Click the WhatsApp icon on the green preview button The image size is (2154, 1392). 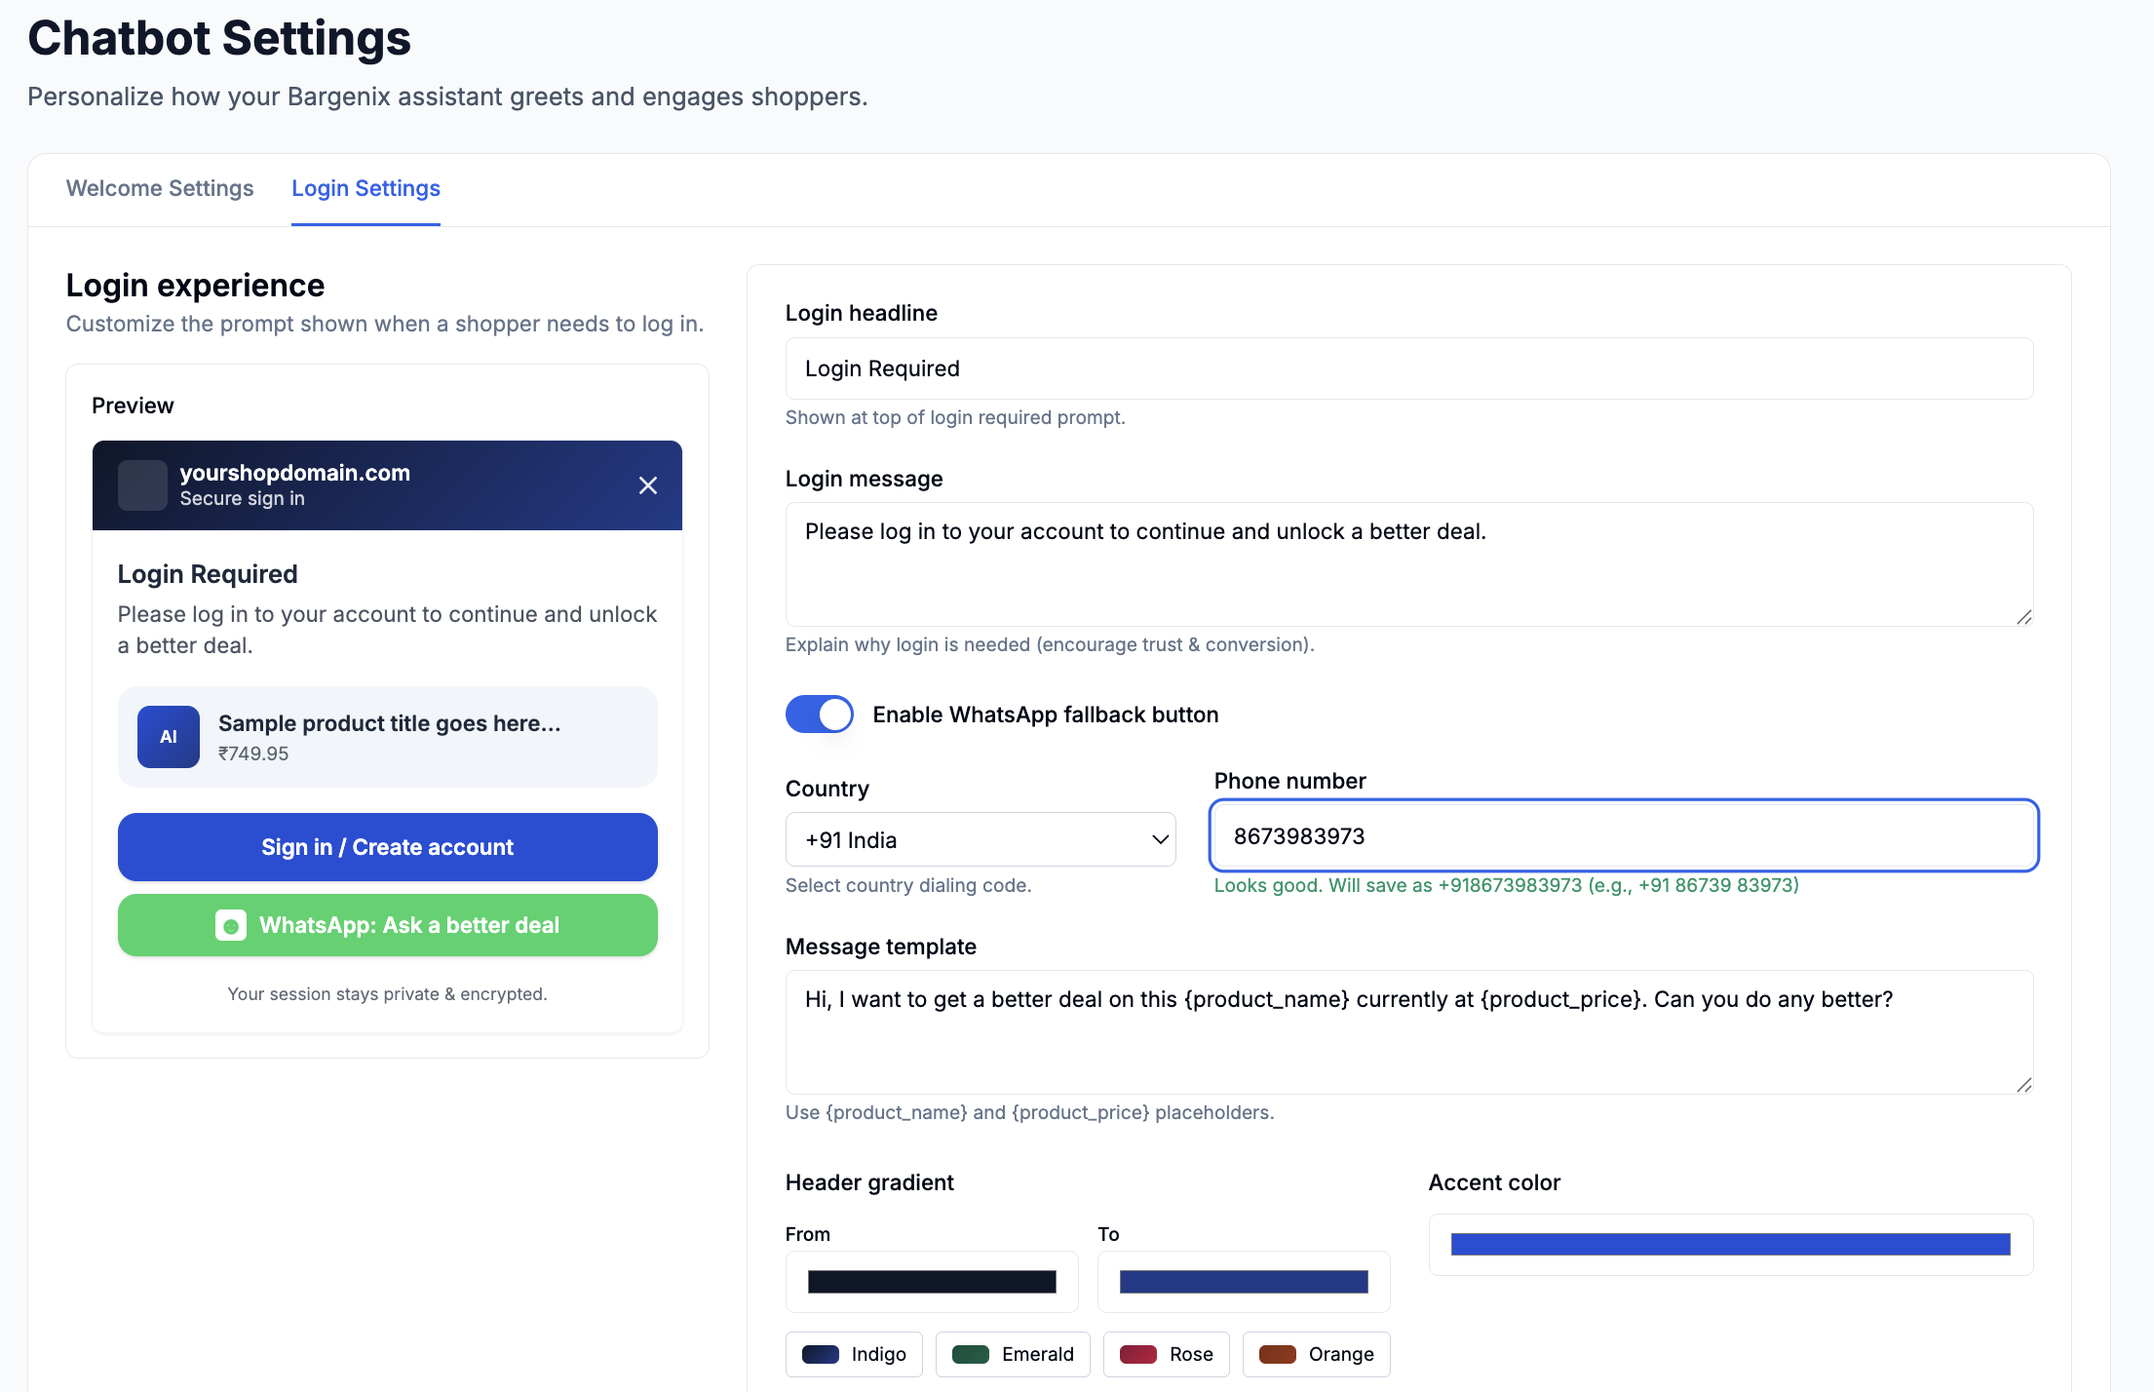point(230,924)
